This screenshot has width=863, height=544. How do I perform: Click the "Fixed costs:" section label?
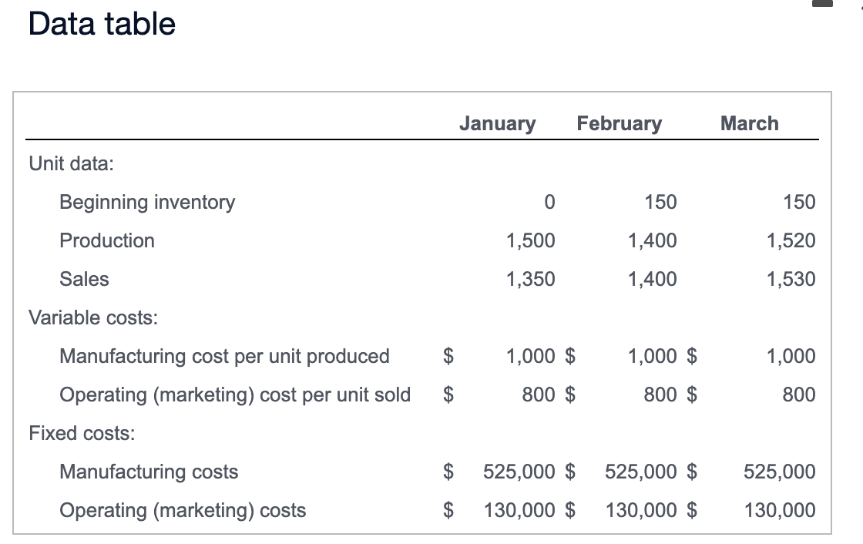tap(82, 433)
